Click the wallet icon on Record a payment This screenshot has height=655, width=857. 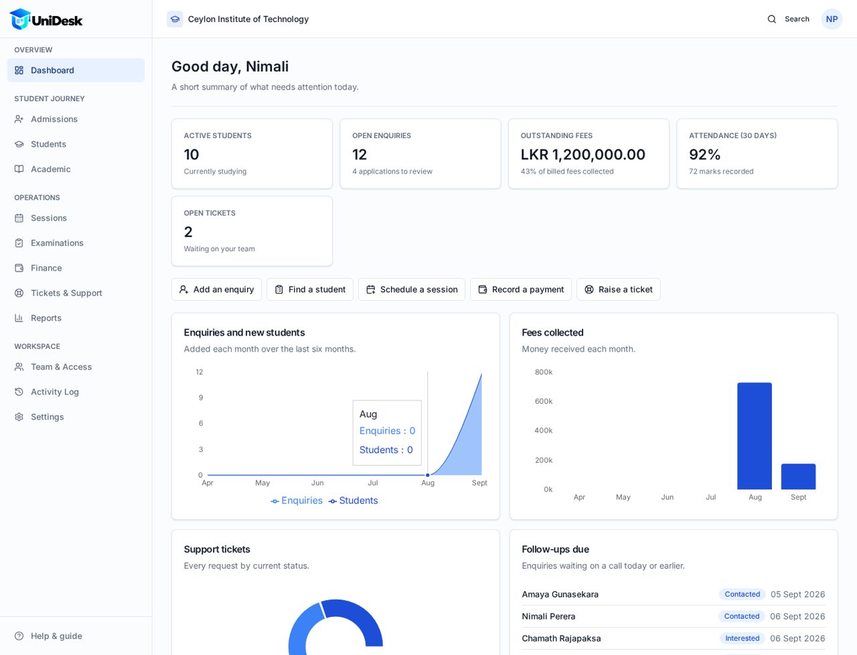(x=482, y=289)
